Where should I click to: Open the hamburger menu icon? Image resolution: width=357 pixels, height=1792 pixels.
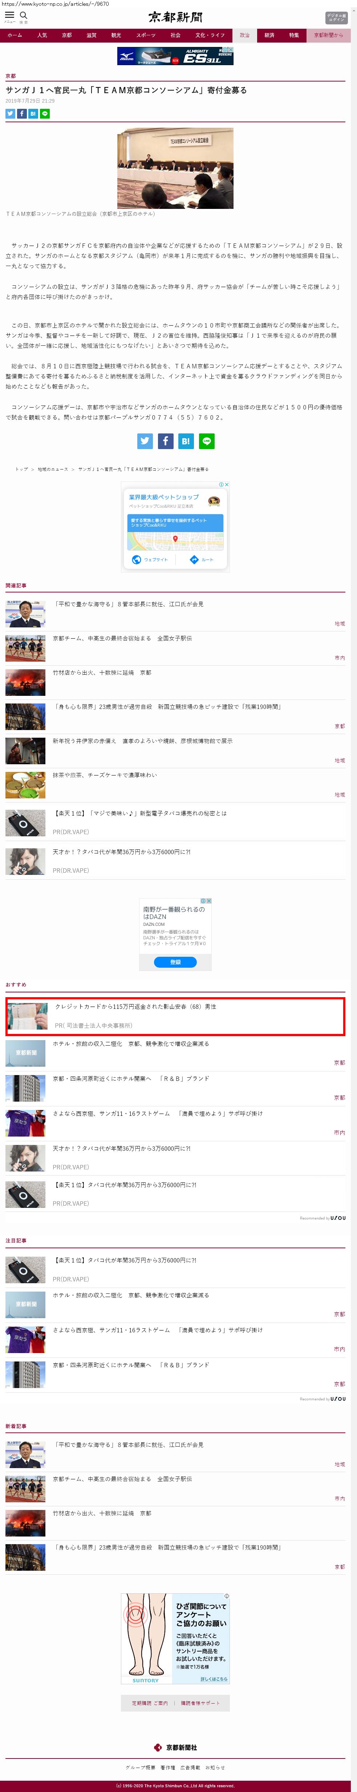9,15
